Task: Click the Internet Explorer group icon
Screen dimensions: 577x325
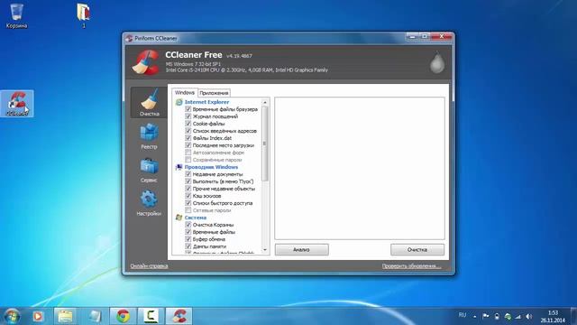Action: [x=179, y=102]
